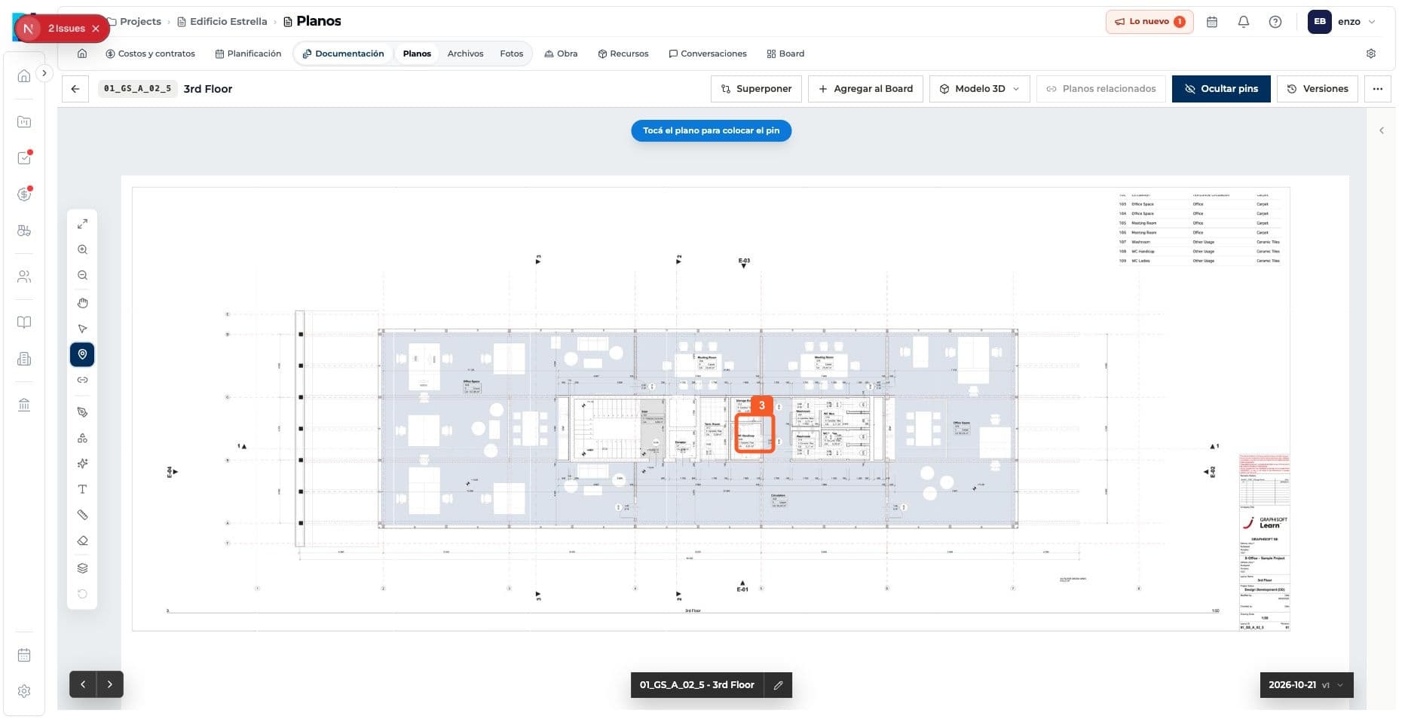Close the 2 Issues badge
The width and height of the screenshot is (1405, 719).
[96, 29]
